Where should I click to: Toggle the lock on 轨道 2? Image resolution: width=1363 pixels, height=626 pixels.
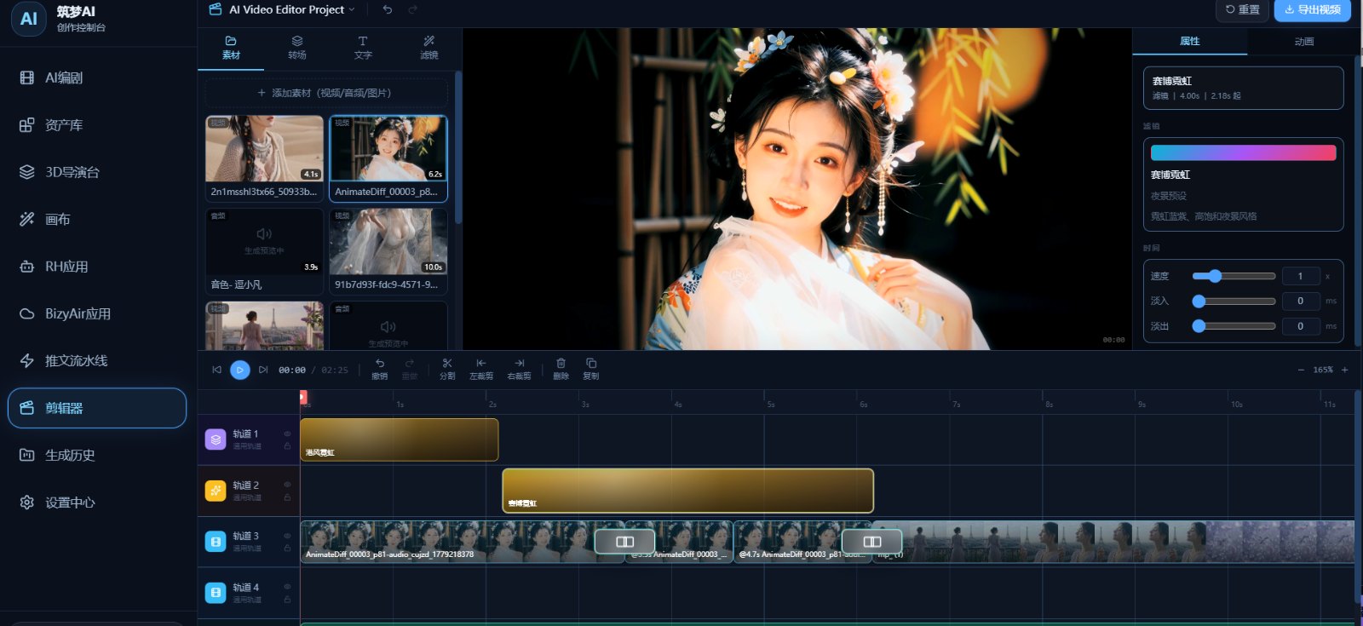[x=287, y=497]
